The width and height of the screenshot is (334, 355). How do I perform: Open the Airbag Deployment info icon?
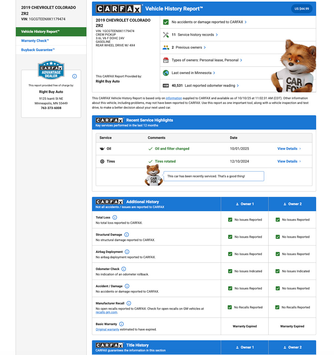127,252
